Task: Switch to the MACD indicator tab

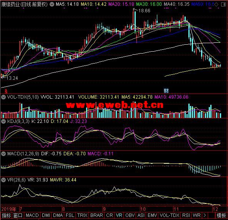Action: click(32, 215)
